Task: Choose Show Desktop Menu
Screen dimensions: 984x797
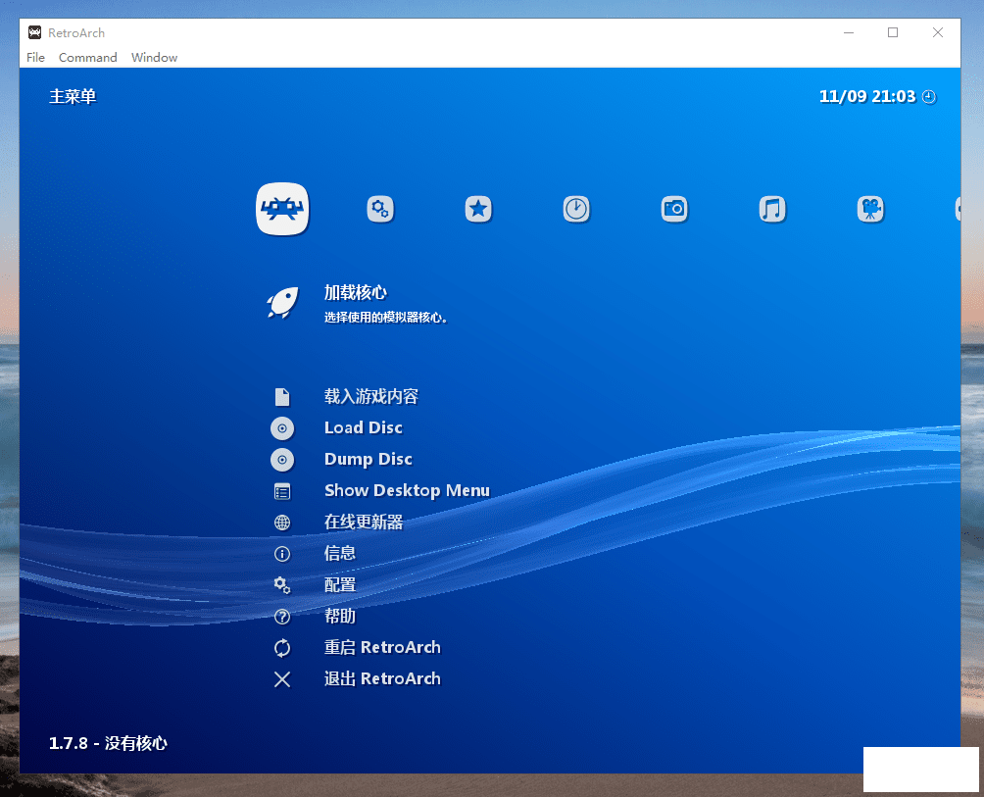Action: tap(408, 491)
